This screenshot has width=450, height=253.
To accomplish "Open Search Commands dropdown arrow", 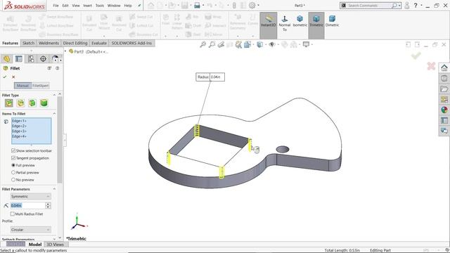I will (x=399, y=6).
